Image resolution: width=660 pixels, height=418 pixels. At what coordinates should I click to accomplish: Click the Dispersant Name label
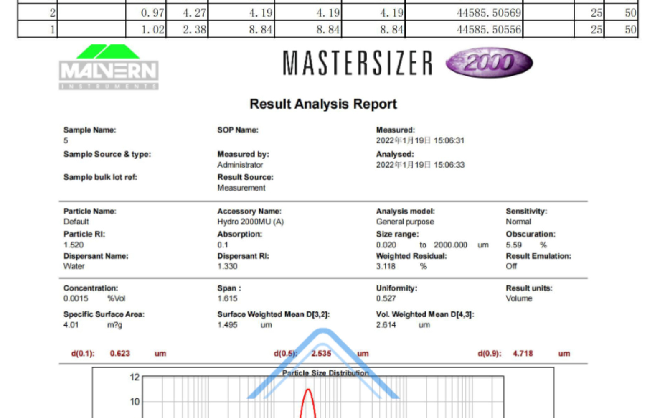pos(96,256)
